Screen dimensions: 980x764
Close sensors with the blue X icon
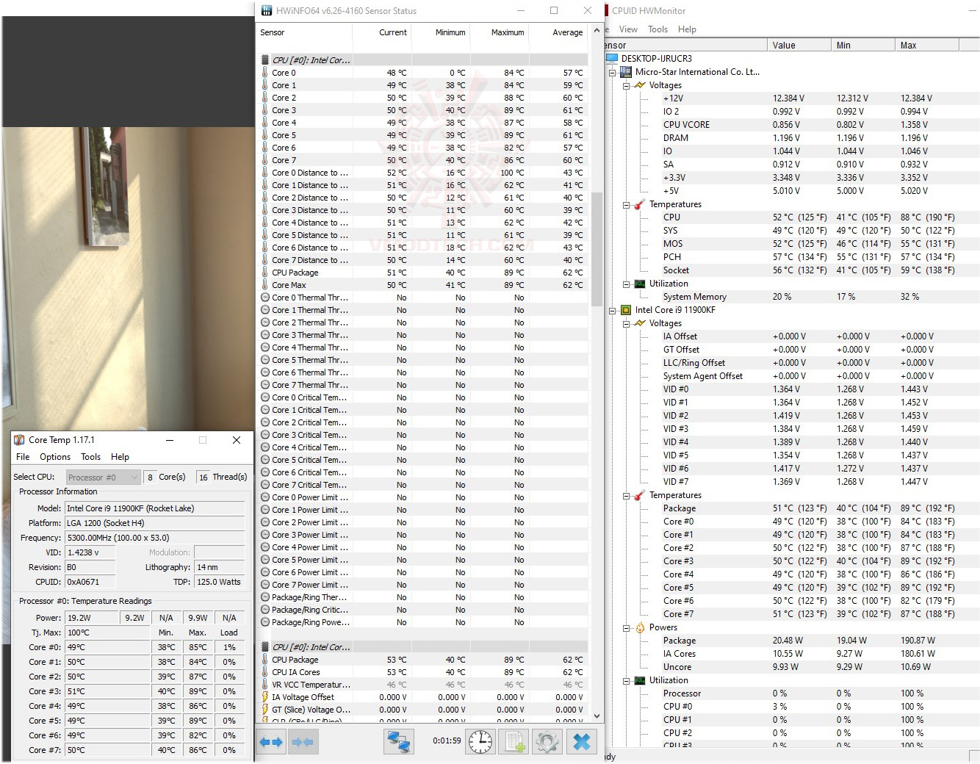(x=581, y=742)
